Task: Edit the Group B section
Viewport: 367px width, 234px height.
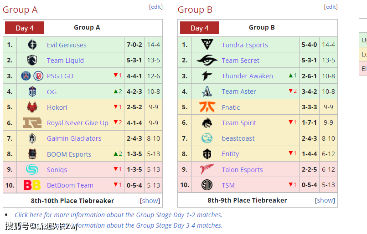Action: tap(331, 7)
